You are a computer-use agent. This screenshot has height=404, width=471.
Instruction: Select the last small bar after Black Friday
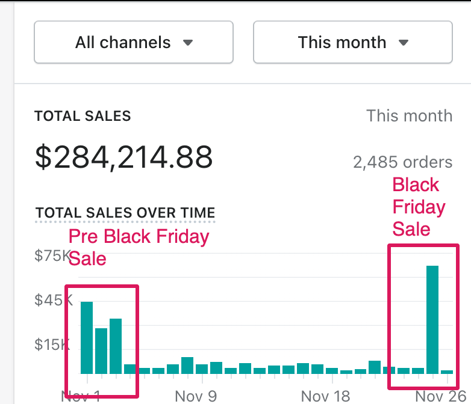point(446,372)
